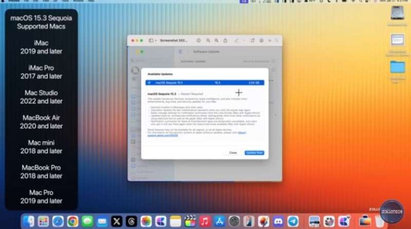
Task: Open the sidebar view options chevron in Preview
Action: [x=156, y=41]
